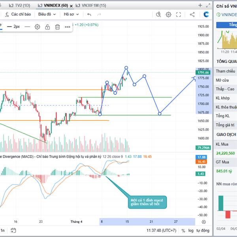Close the VNINDEX (60) tab
The width and height of the screenshot is (237, 237).
pyautogui.click(x=71, y=6)
